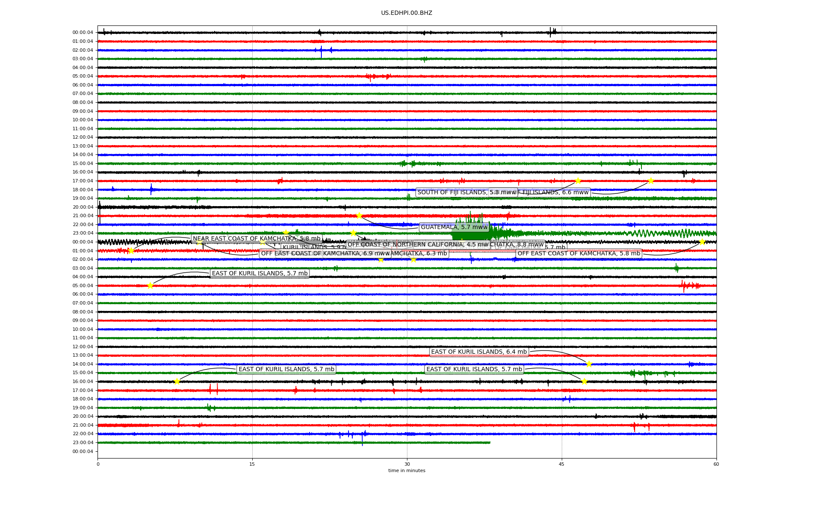Click OFF COAST OF NORTHERN CALIFORNIA, 4.5 mw label
The image size is (814, 509).
click(418, 245)
